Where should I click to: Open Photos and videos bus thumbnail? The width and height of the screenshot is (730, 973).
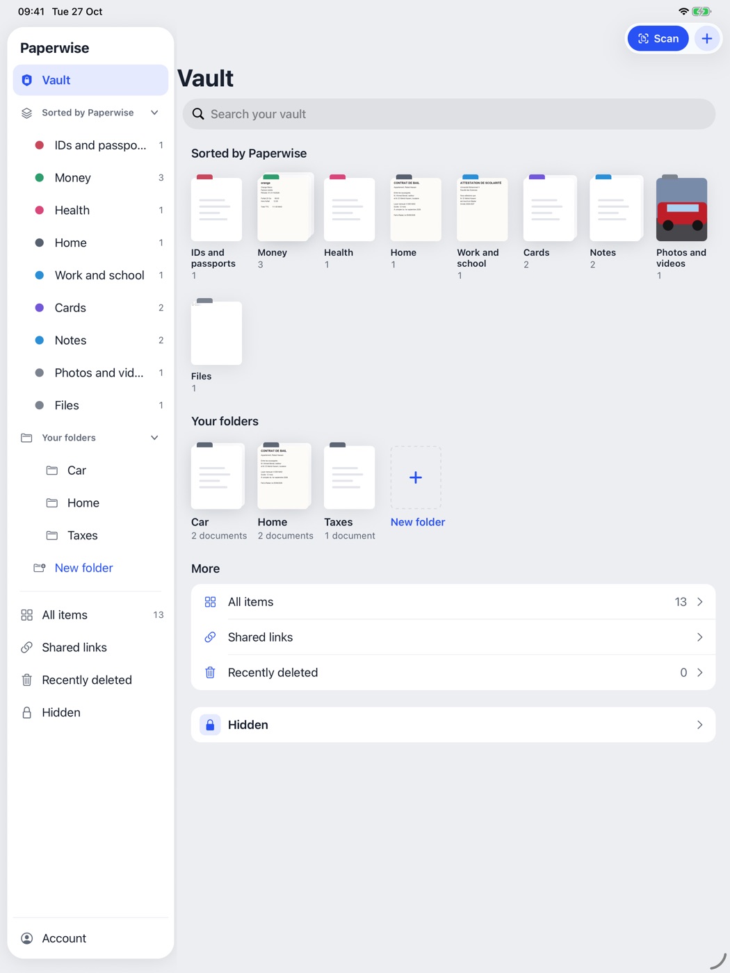681,208
